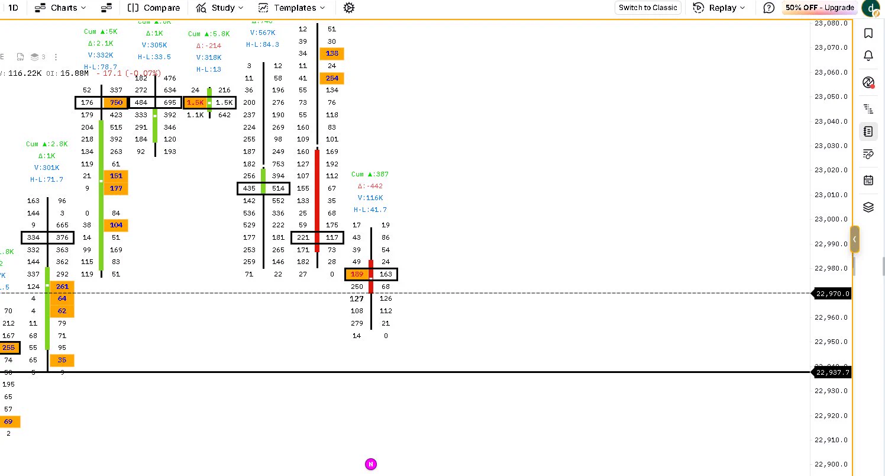This screenshot has height=476, width=885.
Task: Click the 22,937.7 price line label
Action: (833, 372)
